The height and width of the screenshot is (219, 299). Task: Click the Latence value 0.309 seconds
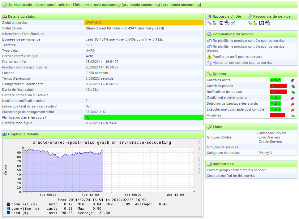pyautogui.click(x=97, y=73)
